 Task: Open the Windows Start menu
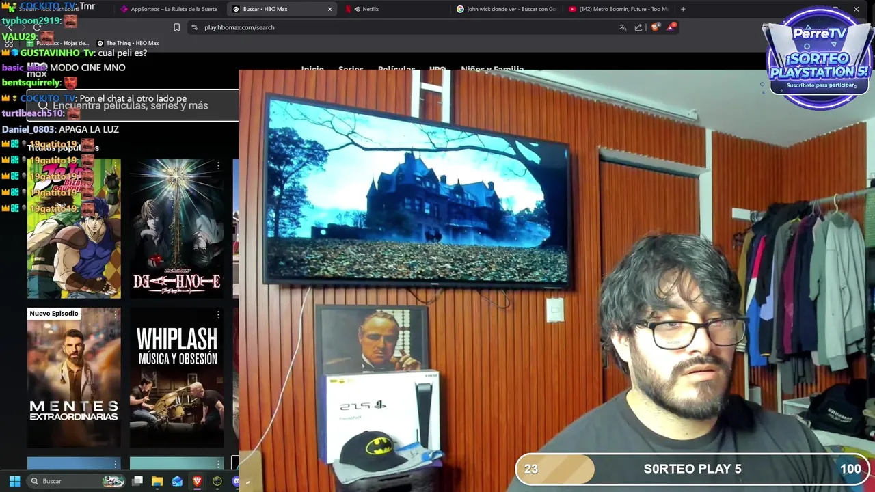pos(14,481)
